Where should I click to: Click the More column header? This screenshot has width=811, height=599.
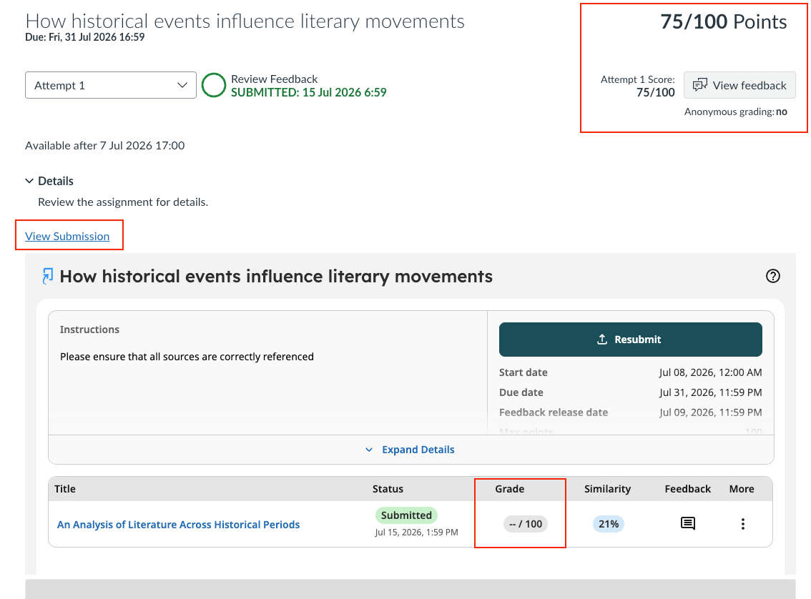click(x=742, y=489)
